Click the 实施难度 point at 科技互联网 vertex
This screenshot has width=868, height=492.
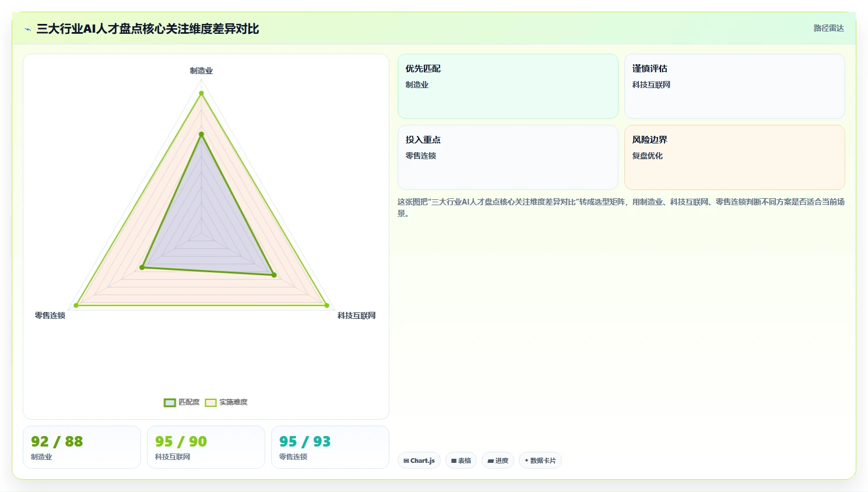pos(327,305)
